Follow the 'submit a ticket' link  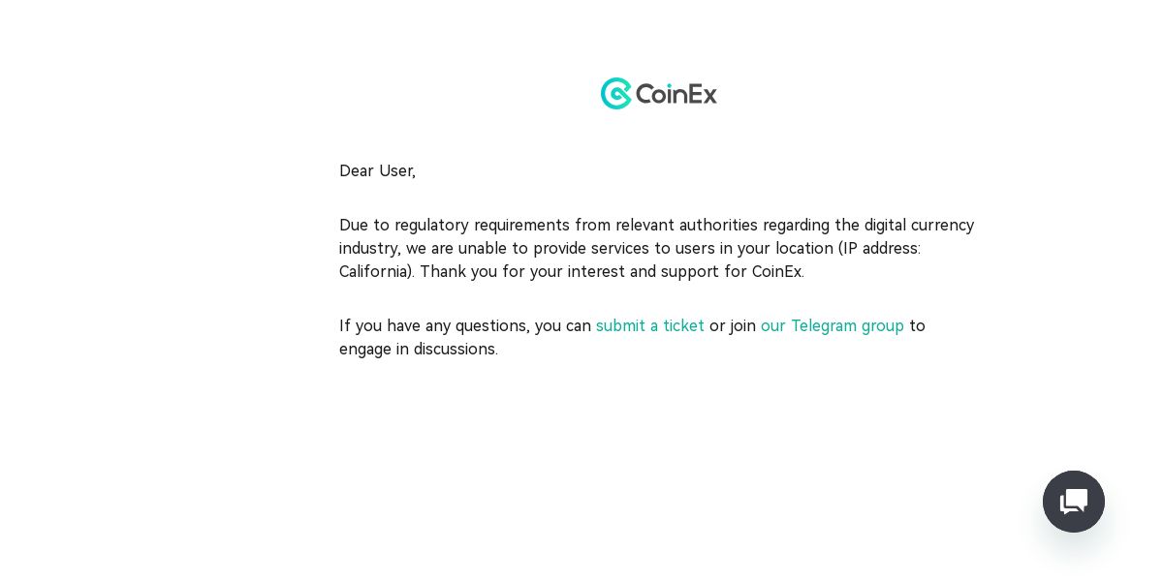pyautogui.click(x=650, y=325)
